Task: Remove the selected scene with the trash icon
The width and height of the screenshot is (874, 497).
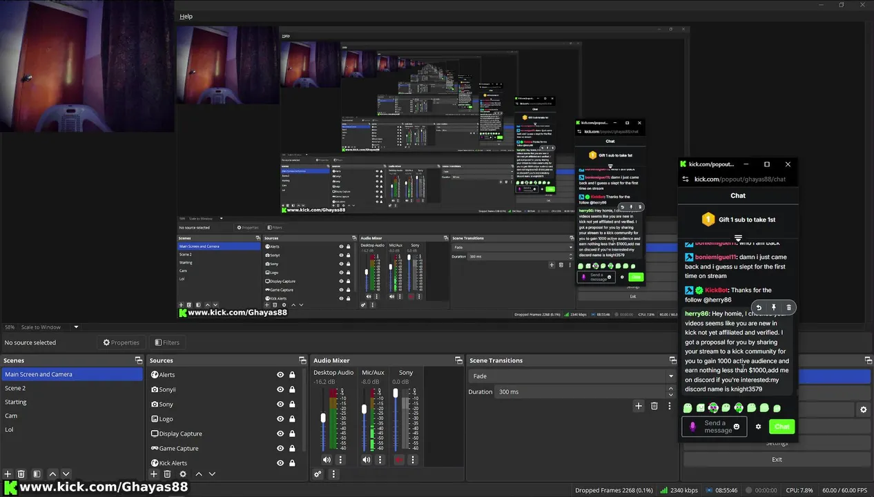Action: (21, 474)
